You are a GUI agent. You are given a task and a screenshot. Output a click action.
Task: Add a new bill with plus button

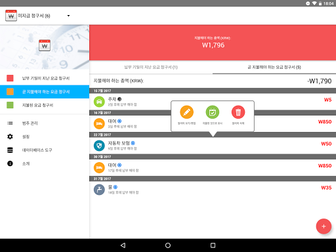pos(324,226)
